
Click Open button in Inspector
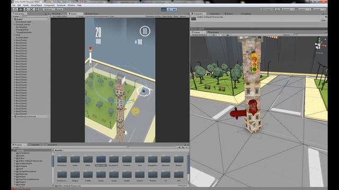click(323, 20)
